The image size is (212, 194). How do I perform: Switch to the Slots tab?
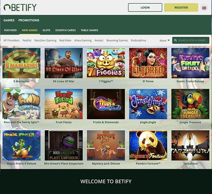46,30
